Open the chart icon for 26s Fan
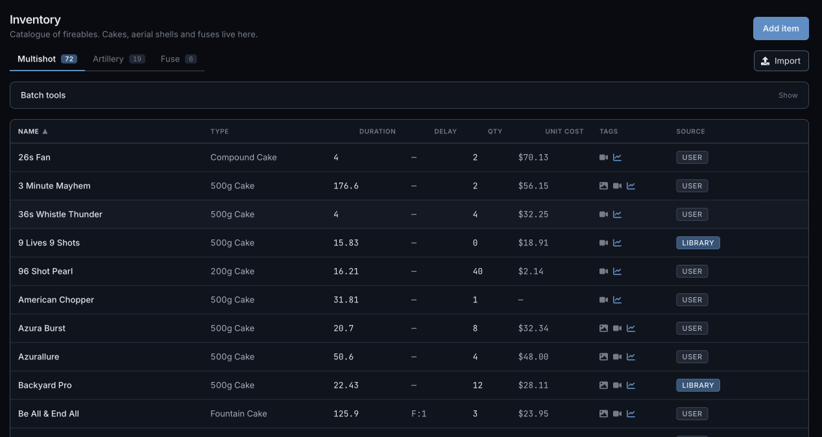The height and width of the screenshot is (437, 822). point(617,157)
